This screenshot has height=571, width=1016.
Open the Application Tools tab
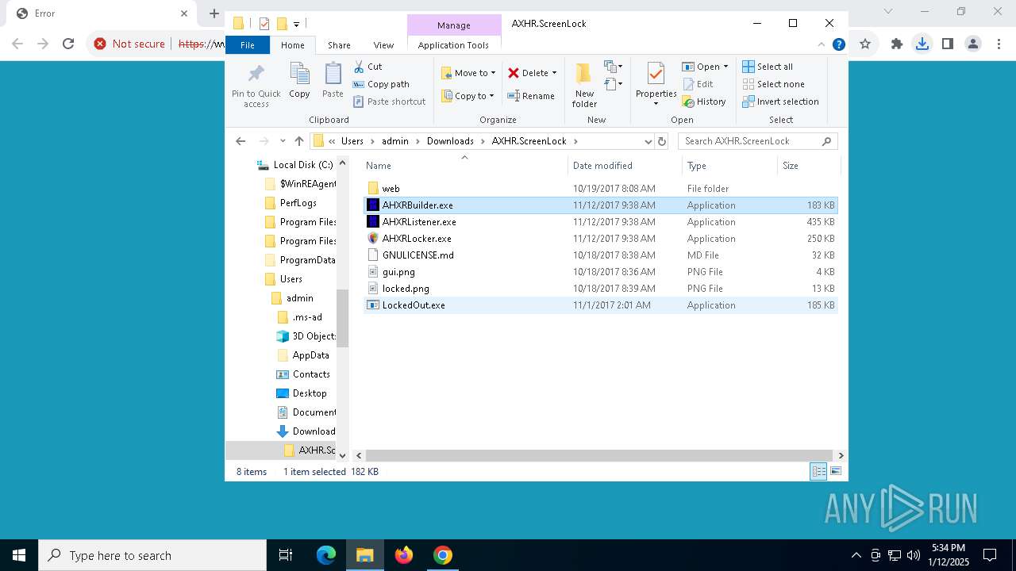pyautogui.click(x=453, y=45)
